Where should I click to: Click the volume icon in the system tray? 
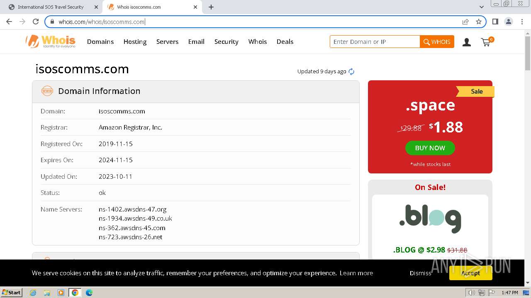point(472,293)
